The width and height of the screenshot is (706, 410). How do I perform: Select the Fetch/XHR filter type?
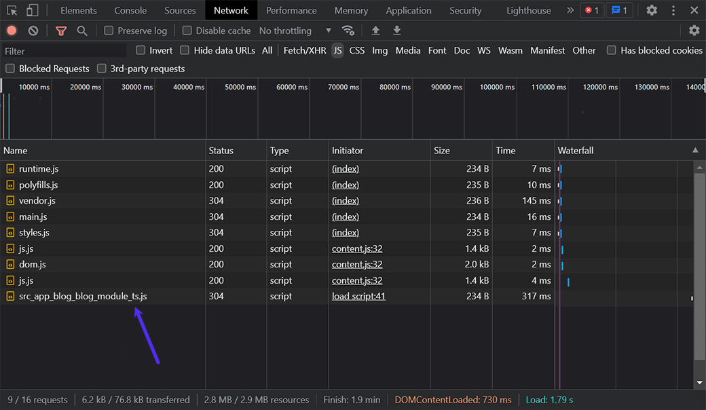click(305, 50)
